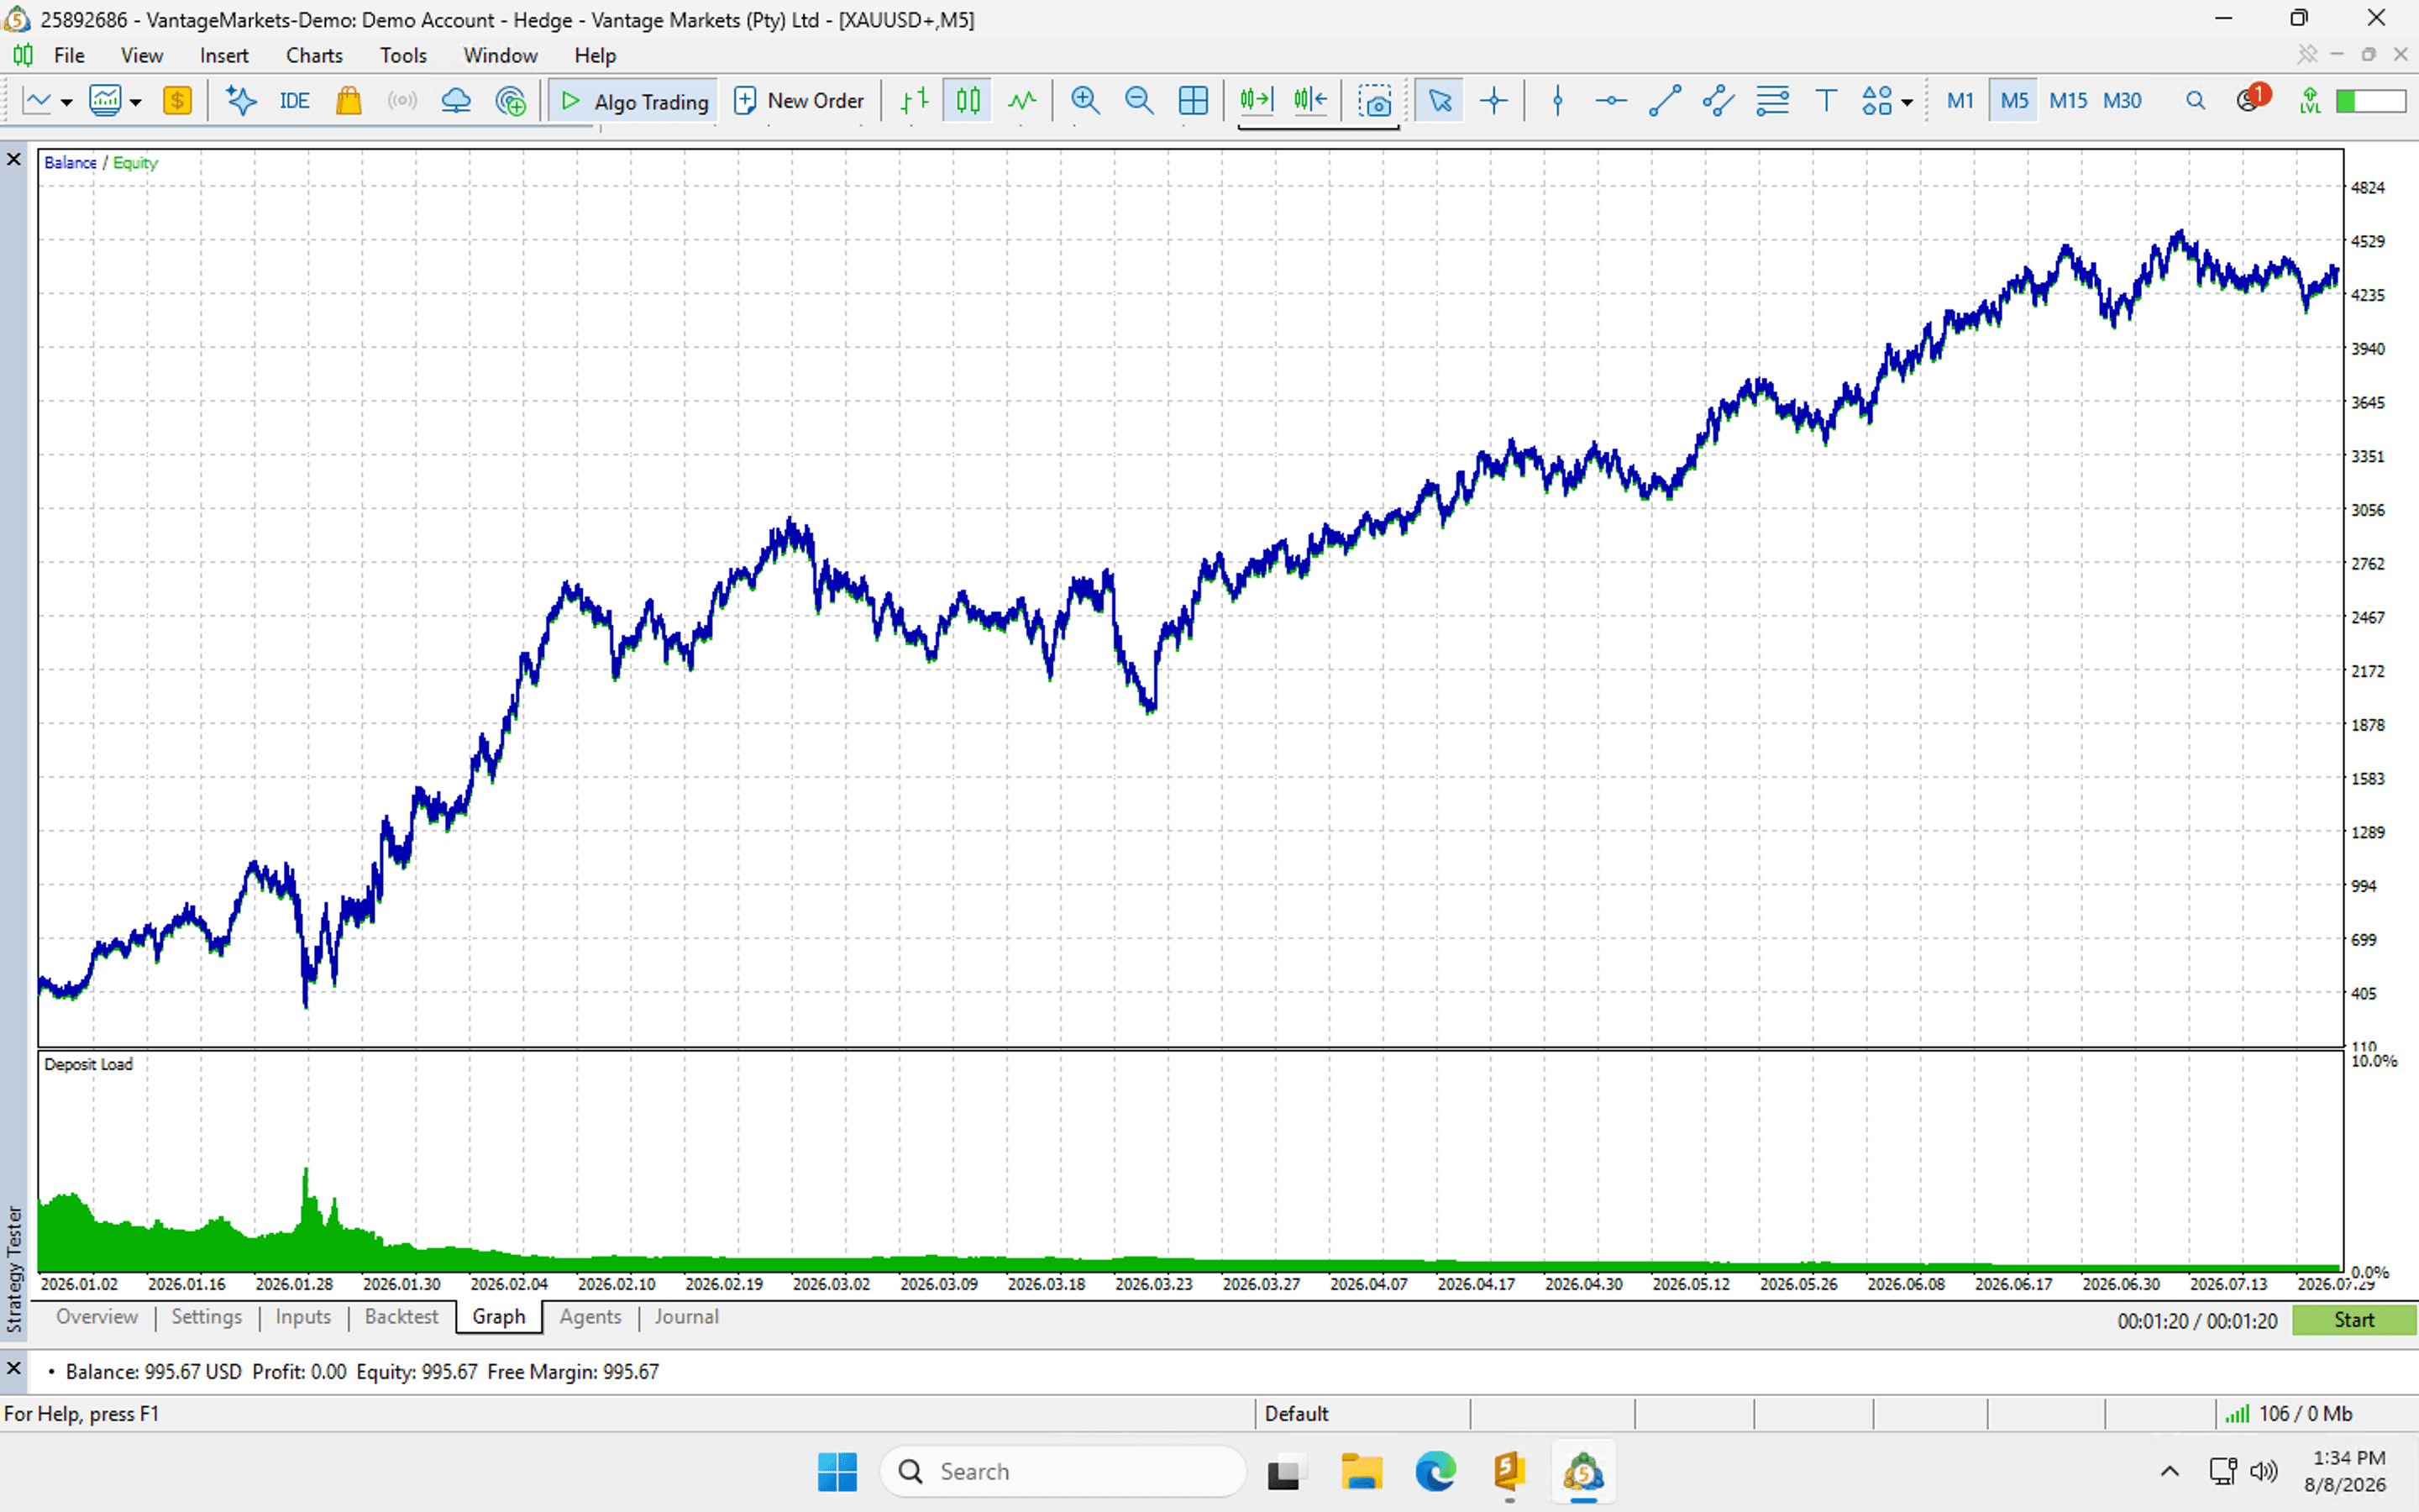
Task: Switch timeframe to M15
Action: (2068, 101)
